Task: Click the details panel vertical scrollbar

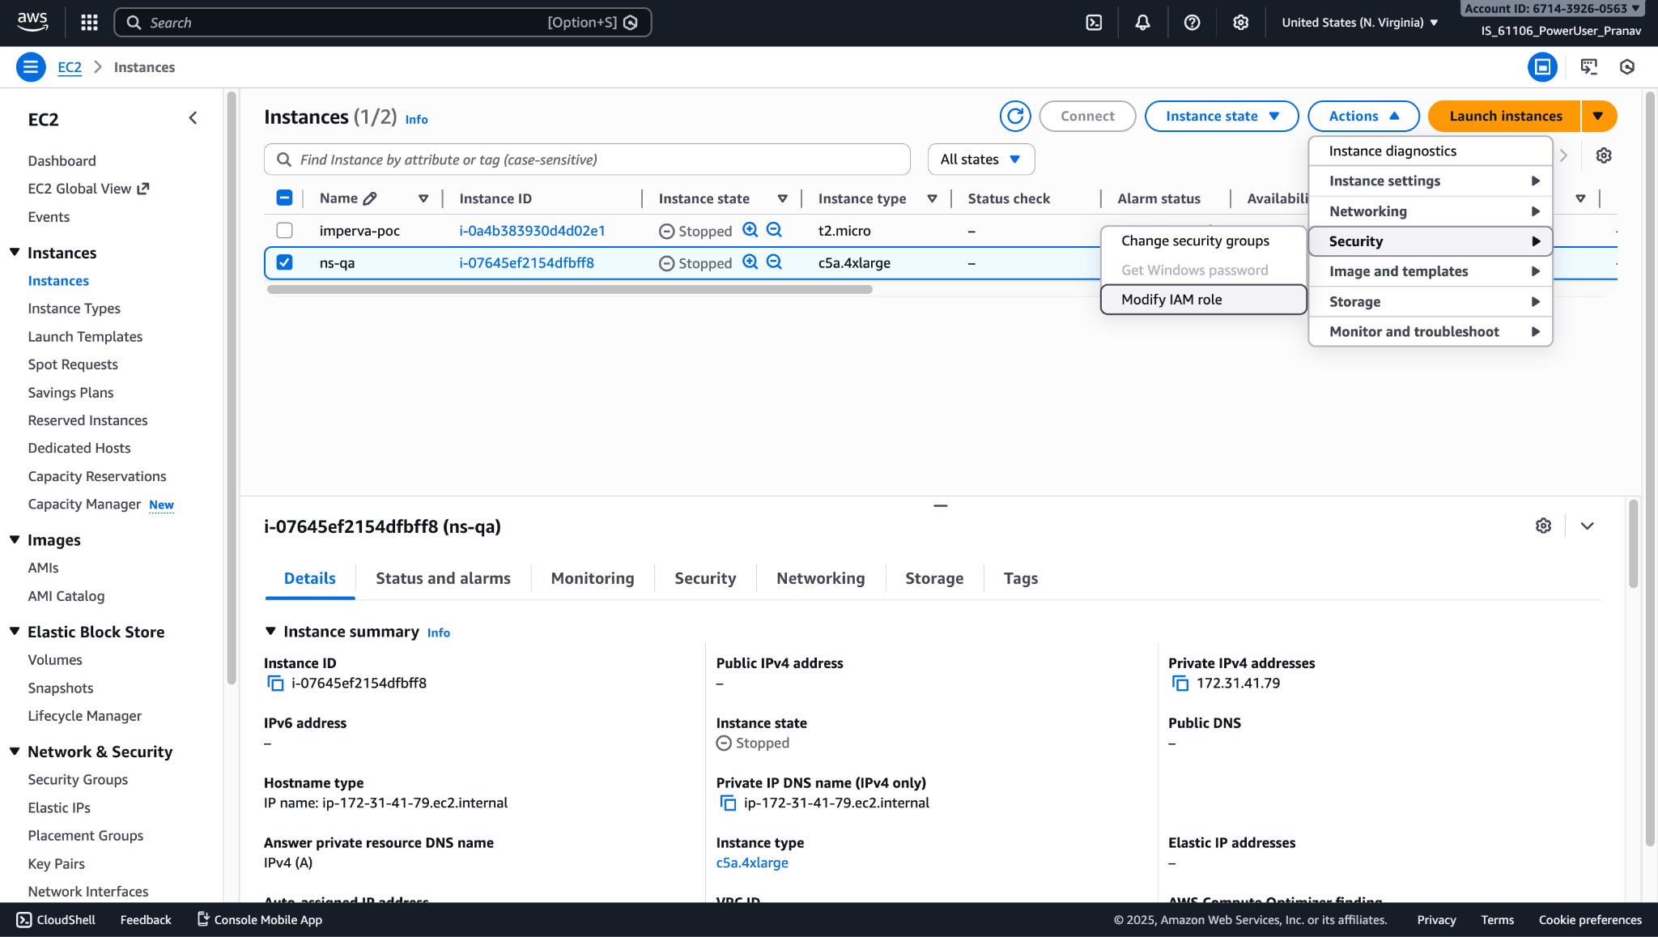Action: pyautogui.click(x=1633, y=544)
